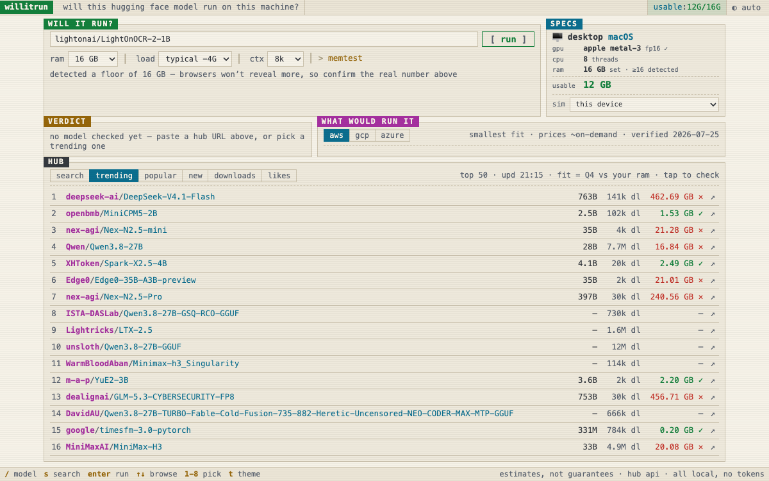Click the model name input field
The image size is (769, 481).
[x=264, y=39]
